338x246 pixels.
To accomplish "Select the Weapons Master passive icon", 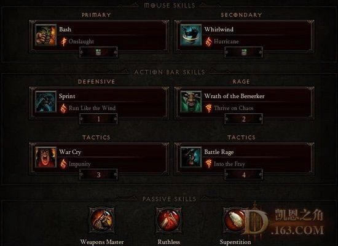I will coord(102,220).
